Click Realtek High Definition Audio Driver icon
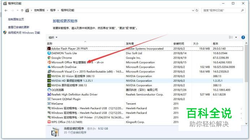 coord(49,94)
